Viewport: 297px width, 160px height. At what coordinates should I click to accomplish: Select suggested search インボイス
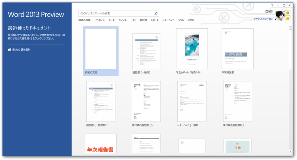pos(99,20)
